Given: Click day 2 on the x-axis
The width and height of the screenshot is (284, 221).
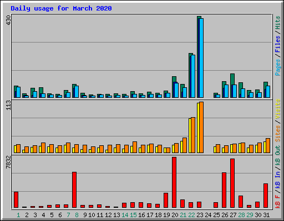Looking at the screenshot, I should pyautogui.click(x=27, y=215).
